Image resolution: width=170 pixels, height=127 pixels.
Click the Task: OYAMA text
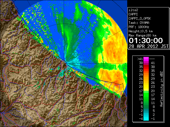[139, 23]
